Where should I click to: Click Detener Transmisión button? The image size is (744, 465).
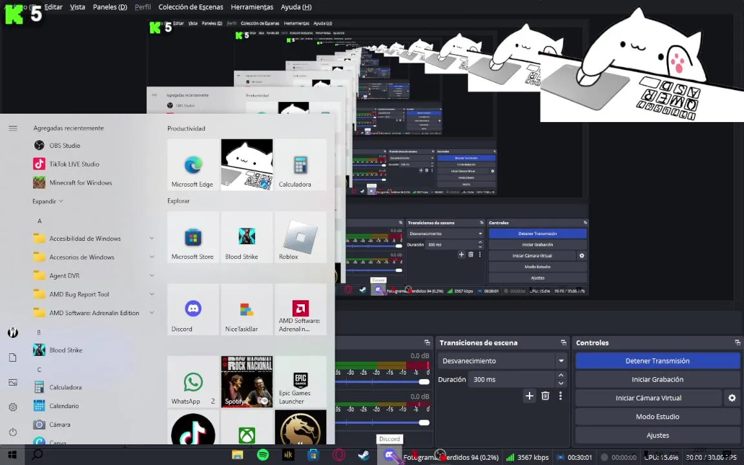tap(657, 361)
